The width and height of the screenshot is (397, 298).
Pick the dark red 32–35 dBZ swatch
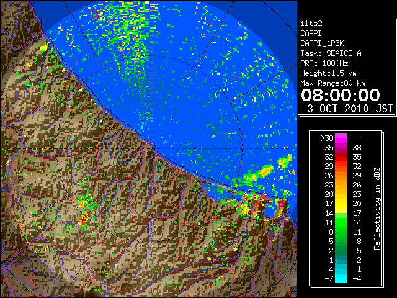[341, 157]
